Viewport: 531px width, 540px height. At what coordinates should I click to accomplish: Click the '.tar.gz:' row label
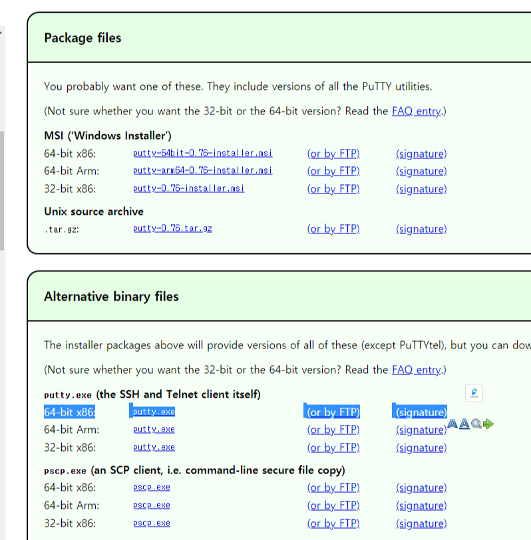62,229
